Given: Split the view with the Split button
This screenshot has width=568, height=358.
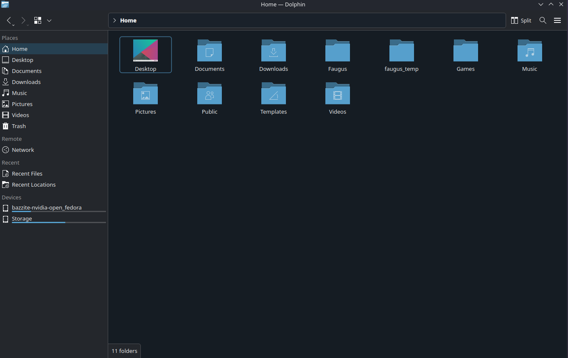Looking at the screenshot, I should coord(521,20).
